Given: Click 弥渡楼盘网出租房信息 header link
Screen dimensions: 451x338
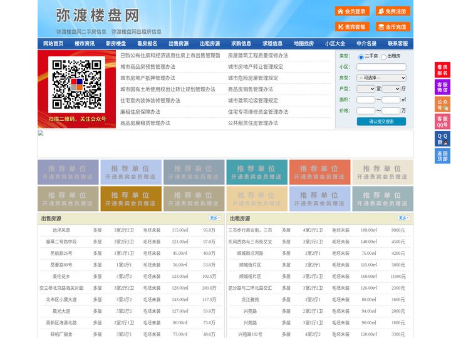Looking at the screenshot, I should [137, 32].
